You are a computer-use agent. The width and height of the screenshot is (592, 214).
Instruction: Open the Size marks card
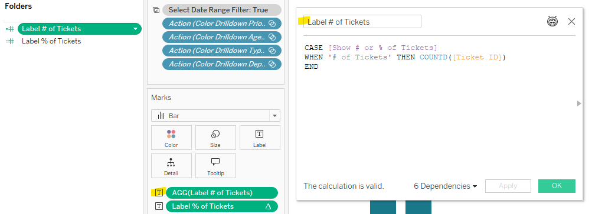click(x=215, y=138)
